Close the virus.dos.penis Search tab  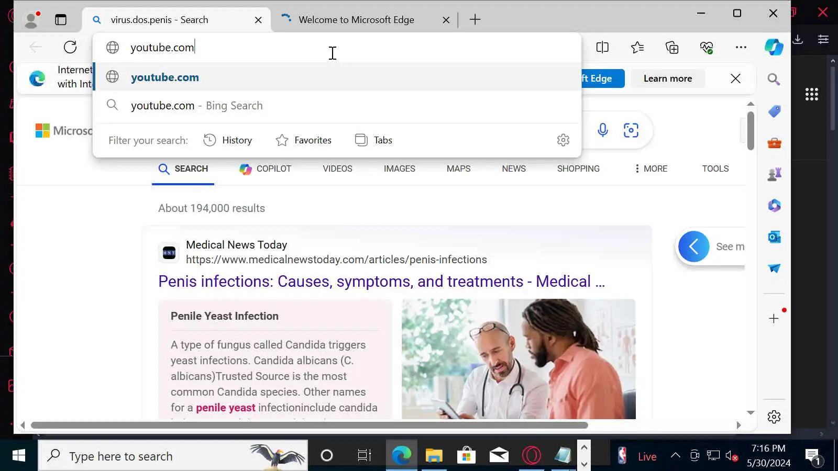(258, 20)
